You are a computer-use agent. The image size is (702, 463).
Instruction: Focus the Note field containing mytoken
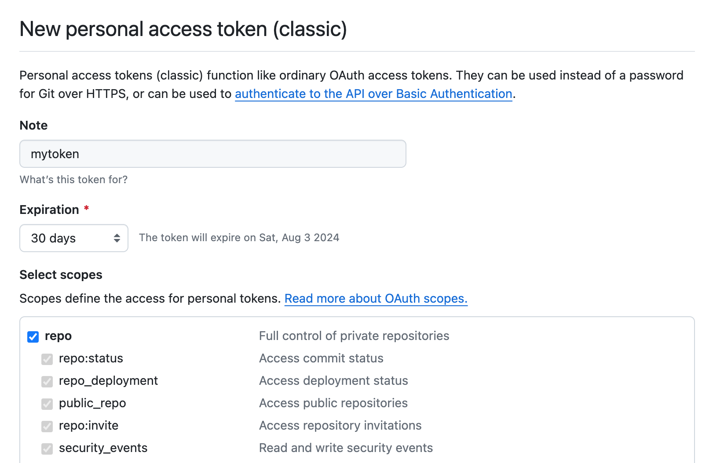[x=213, y=154]
